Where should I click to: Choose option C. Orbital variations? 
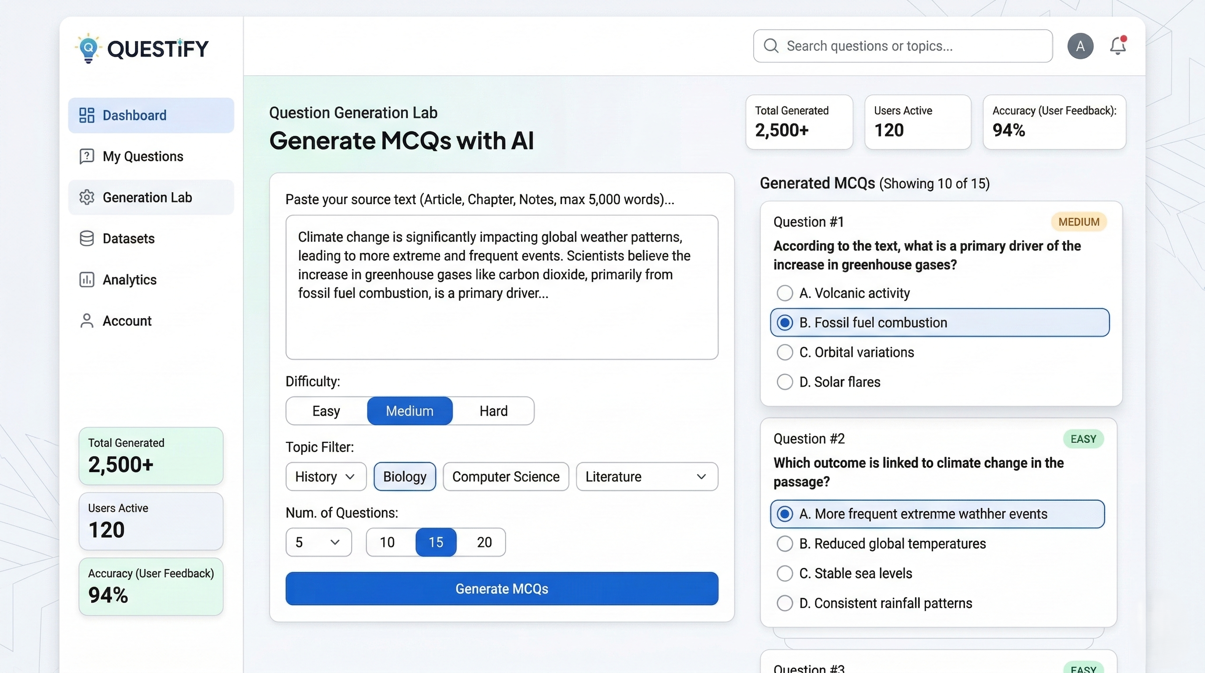[x=785, y=352]
